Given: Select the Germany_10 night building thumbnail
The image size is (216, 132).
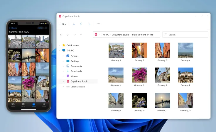Looking at the screenshot, I should 139,100.
